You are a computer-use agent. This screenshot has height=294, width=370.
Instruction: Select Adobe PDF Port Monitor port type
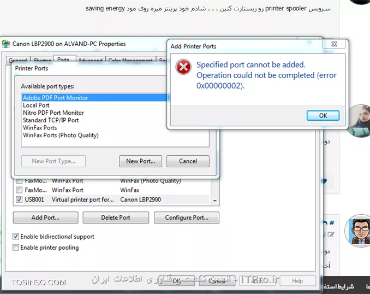(x=95, y=98)
